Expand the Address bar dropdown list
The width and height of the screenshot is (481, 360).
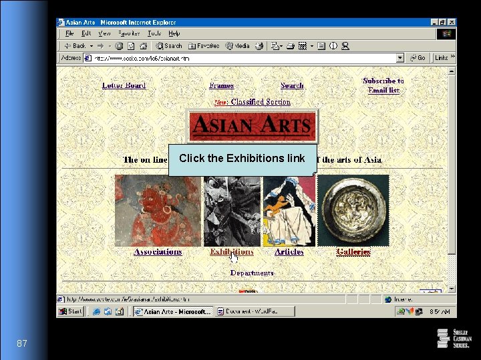tap(399, 58)
